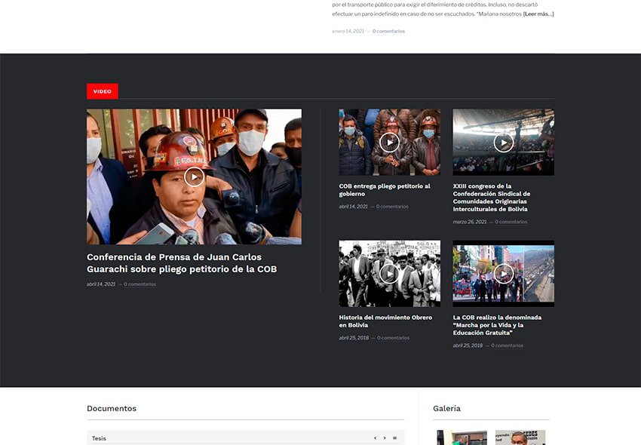Screen dimensions: 641x445
Task: Open the Historia del movimiento Obrero en Bolivia title
Action: pyautogui.click(x=385, y=321)
